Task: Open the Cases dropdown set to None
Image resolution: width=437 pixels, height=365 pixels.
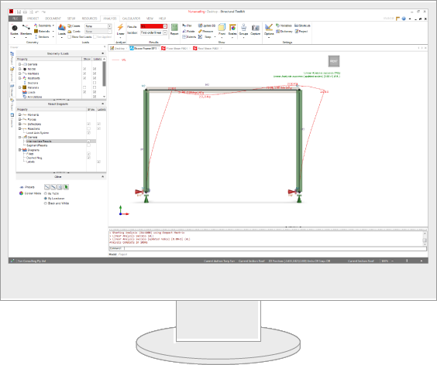Action: [x=98, y=26]
